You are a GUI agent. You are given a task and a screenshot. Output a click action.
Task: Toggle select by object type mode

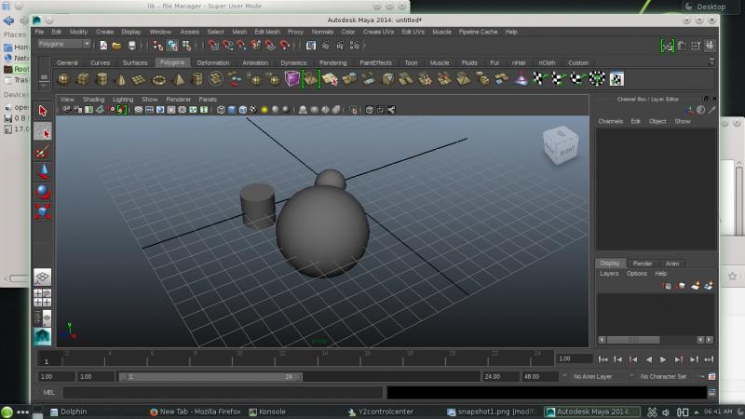(x=172, y=46)
